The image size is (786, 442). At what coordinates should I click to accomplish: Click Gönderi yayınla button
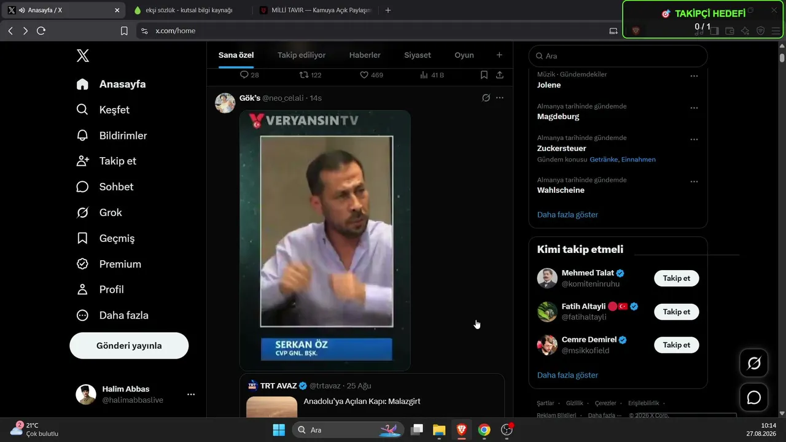[129, 346]
